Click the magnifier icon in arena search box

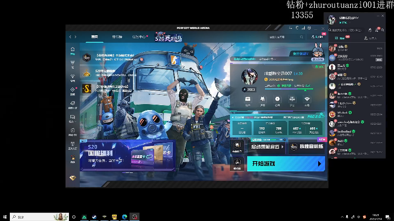click(301, 37)
